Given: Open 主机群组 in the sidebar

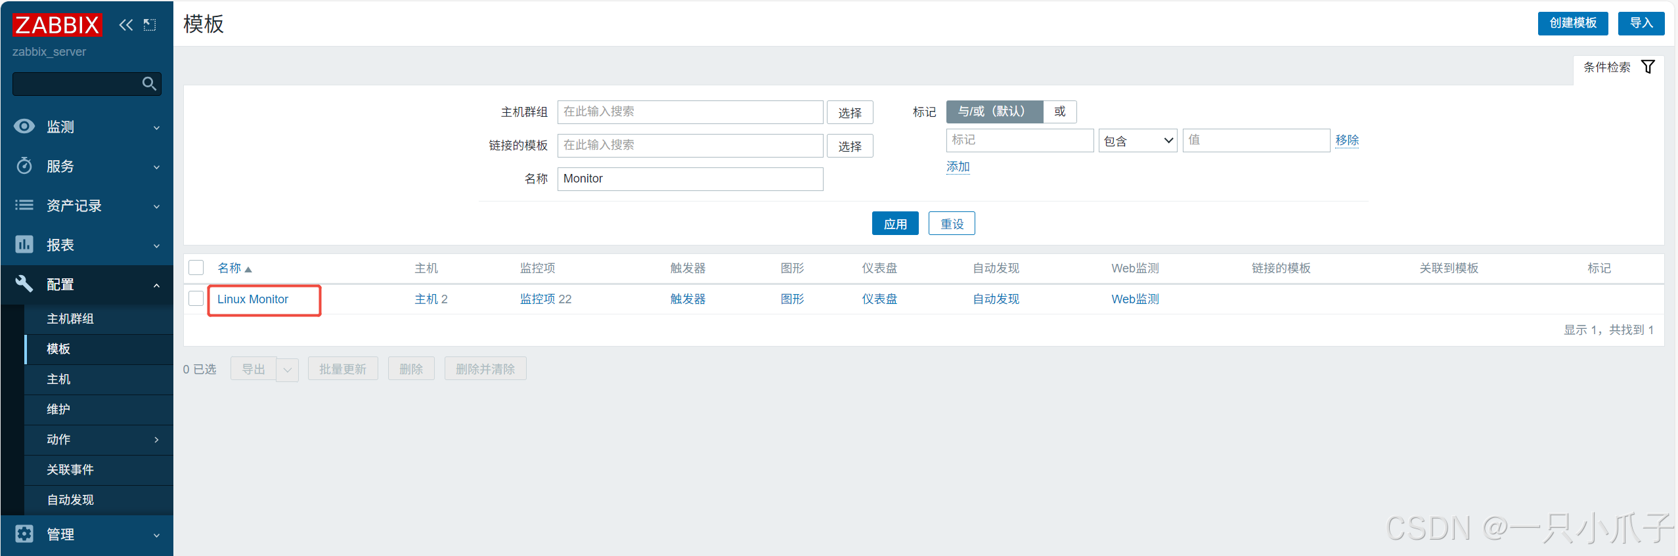Looking at the screenshot, I should point(70,318).
